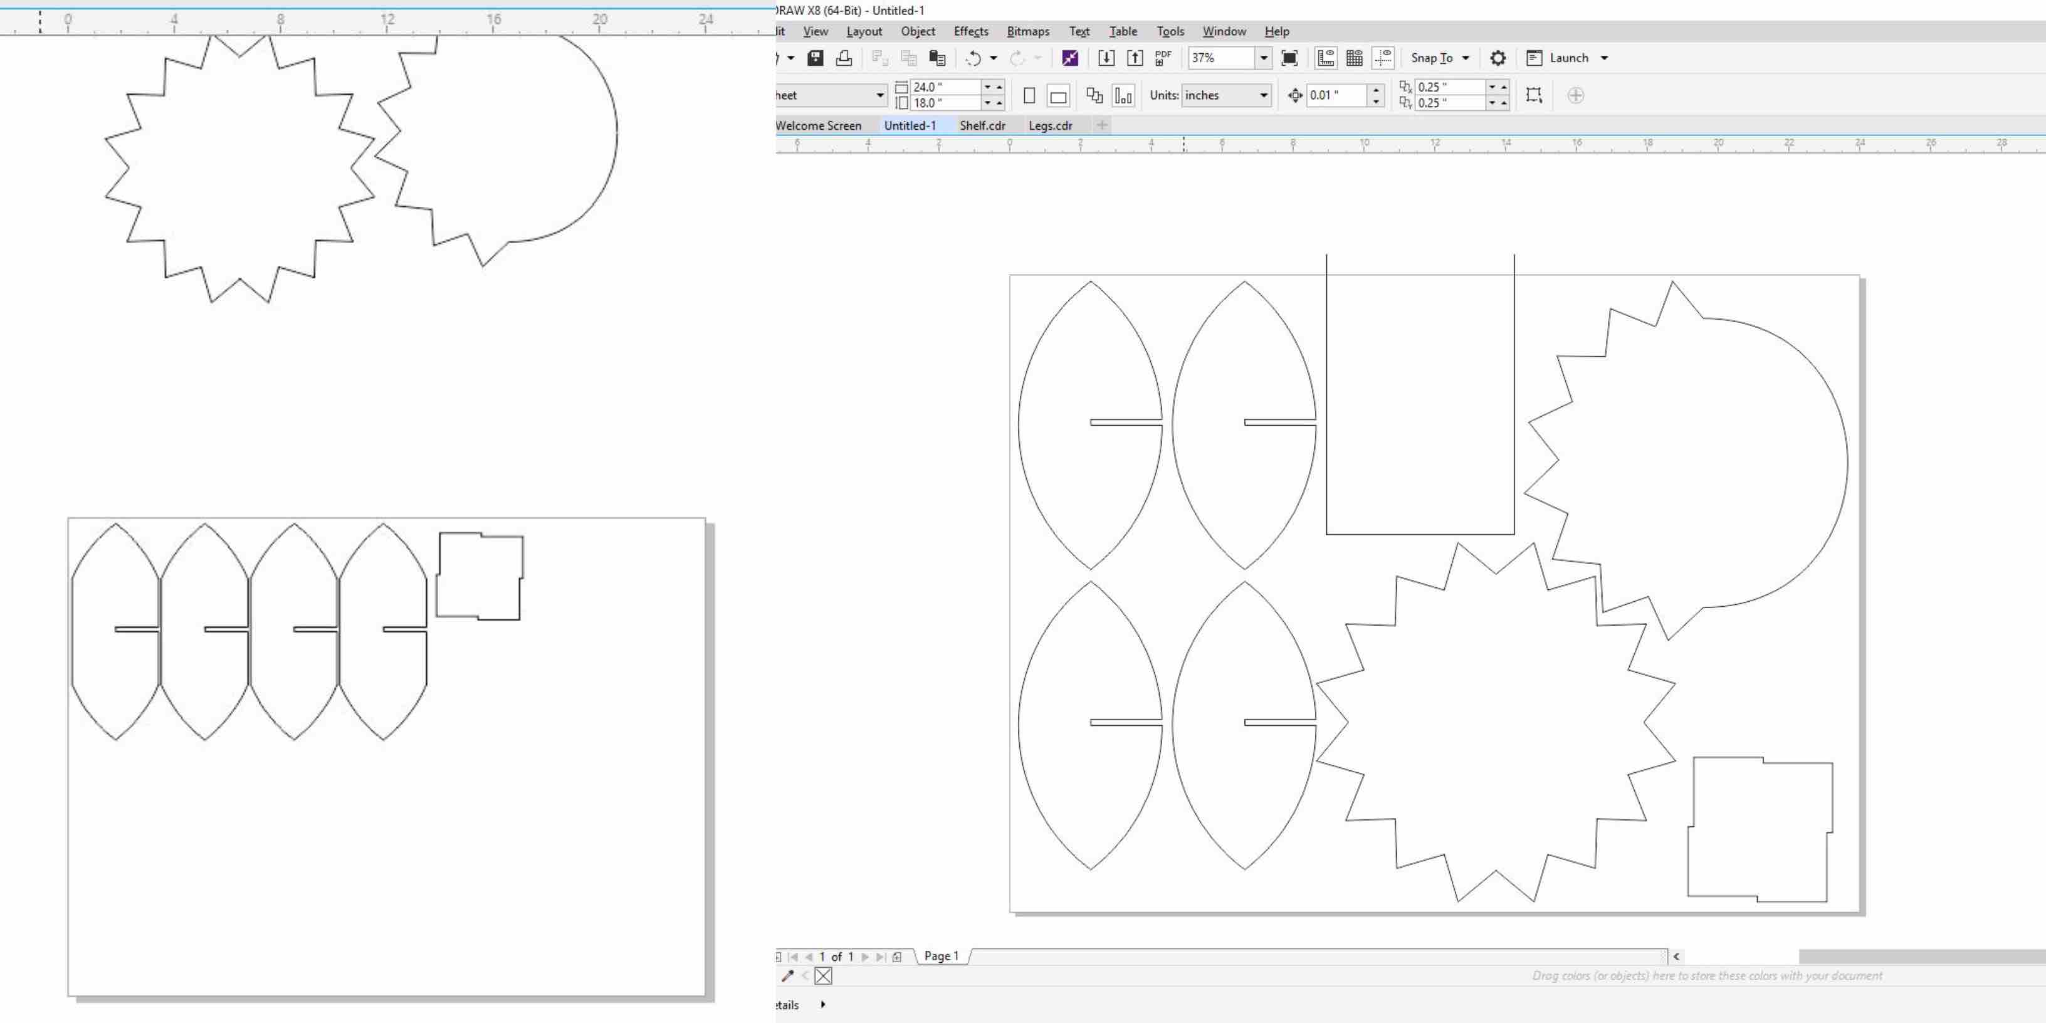Click the page width field 24.0"

pyautogui.click(x=945, y=87)
